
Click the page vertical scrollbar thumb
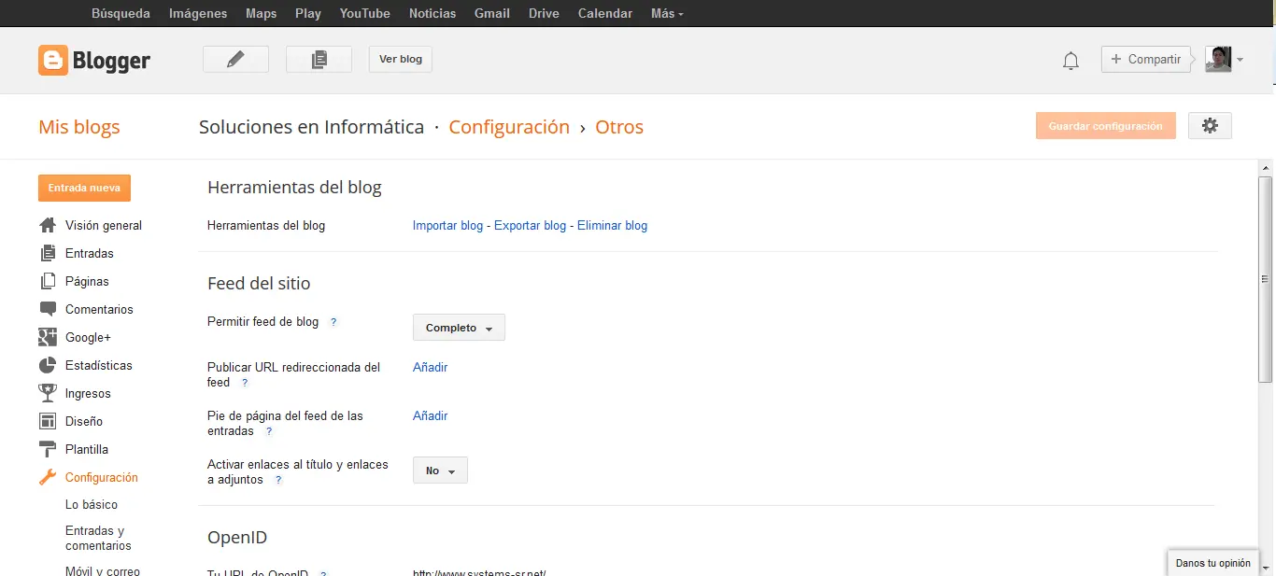[1266, 278]
